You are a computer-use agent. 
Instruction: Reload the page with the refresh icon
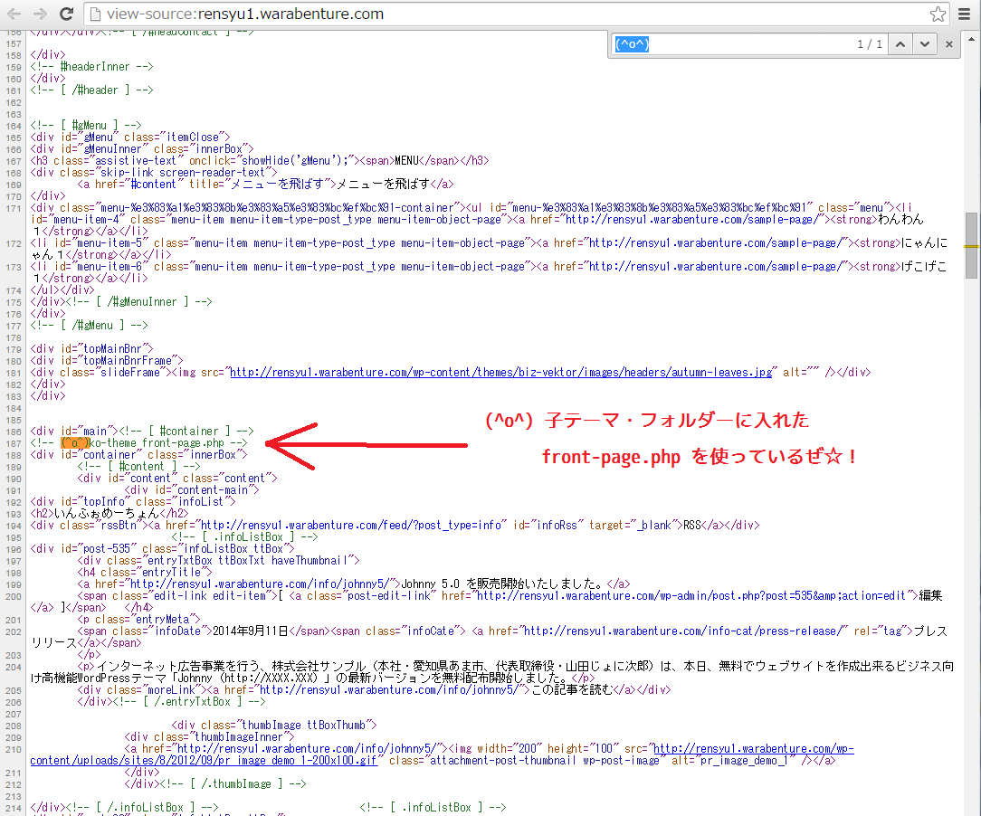[x=66, y=14]
